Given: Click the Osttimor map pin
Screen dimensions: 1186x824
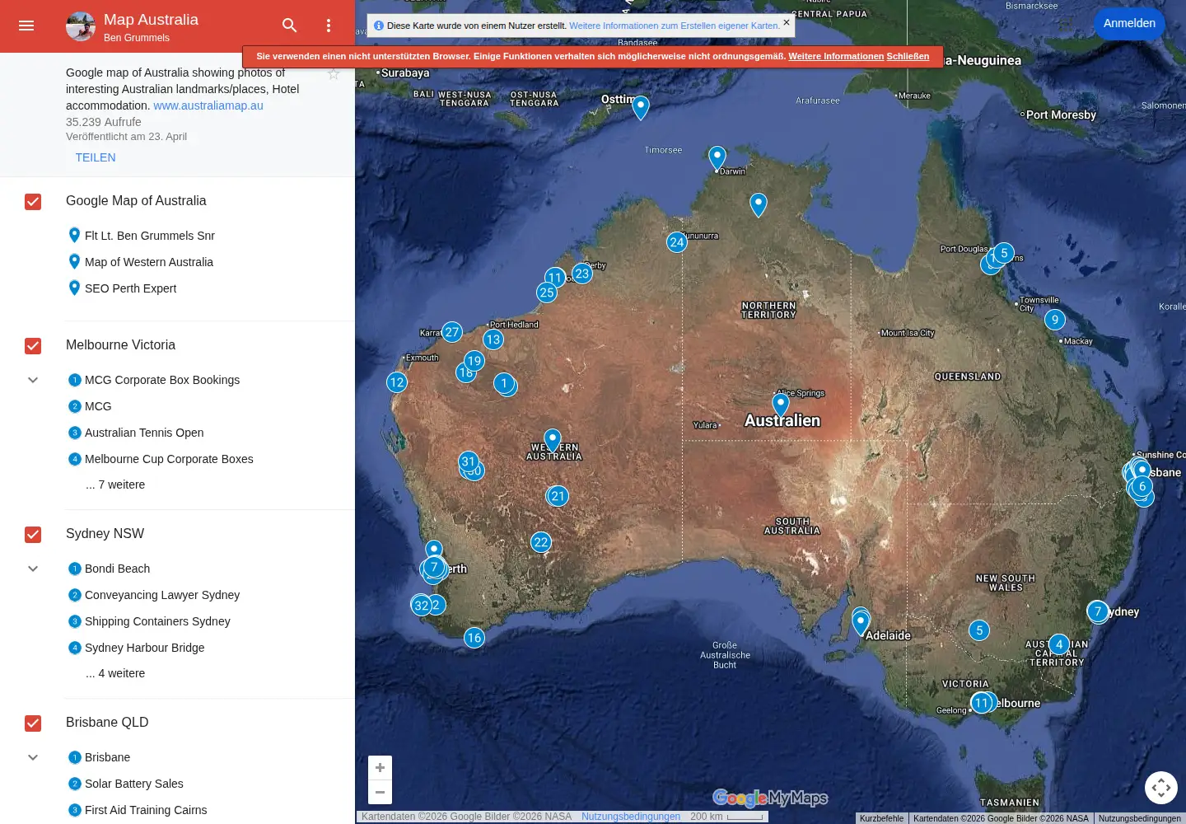Looking at the screenshot, I should pos(641,107).
